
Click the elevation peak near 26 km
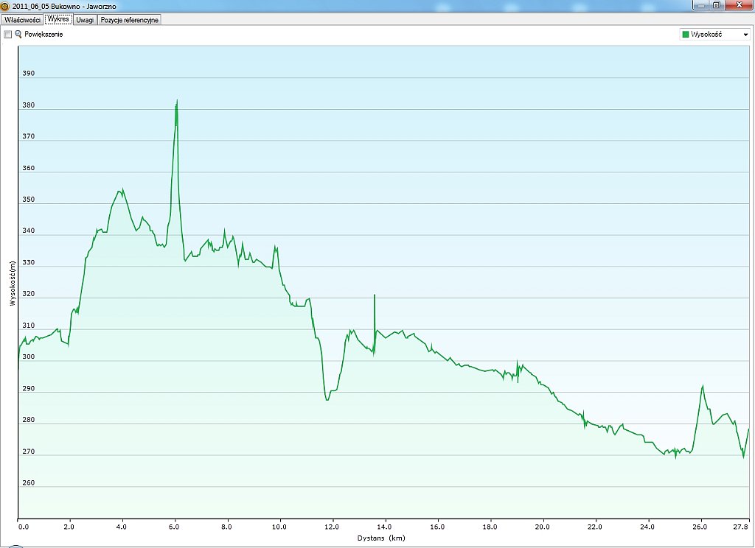coord(703,386)
